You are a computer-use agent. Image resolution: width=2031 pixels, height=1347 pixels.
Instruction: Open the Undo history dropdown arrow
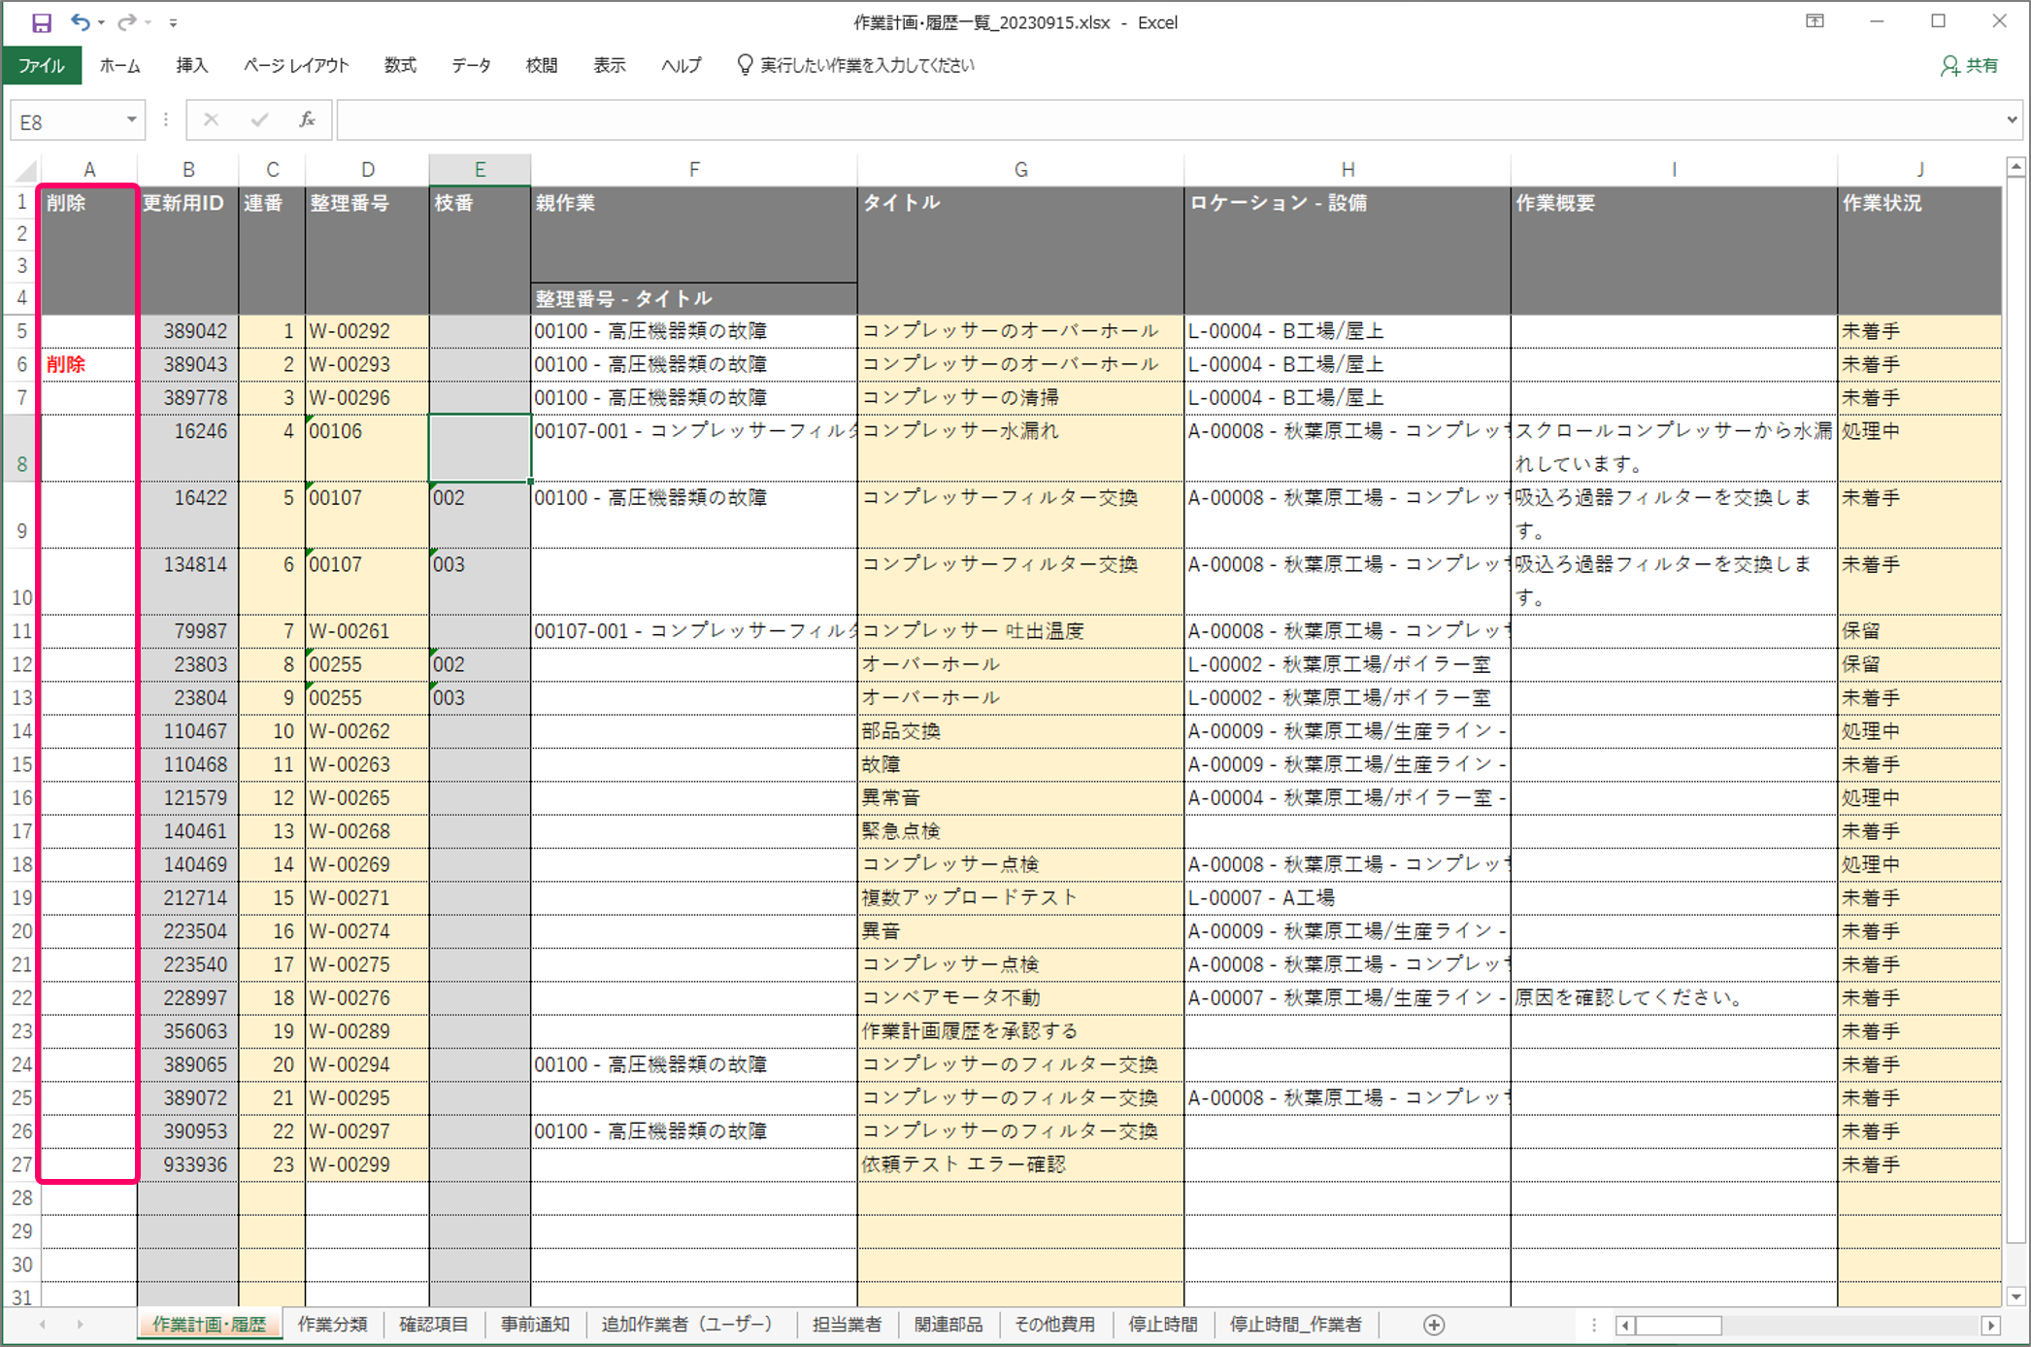(101, 22)
